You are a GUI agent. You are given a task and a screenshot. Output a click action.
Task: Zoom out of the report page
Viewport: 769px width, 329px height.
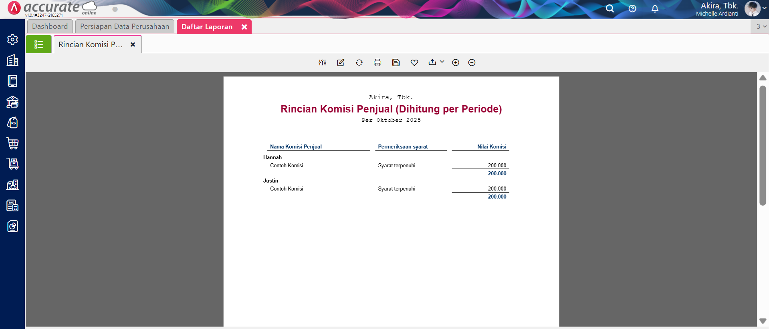pos(472,62)
